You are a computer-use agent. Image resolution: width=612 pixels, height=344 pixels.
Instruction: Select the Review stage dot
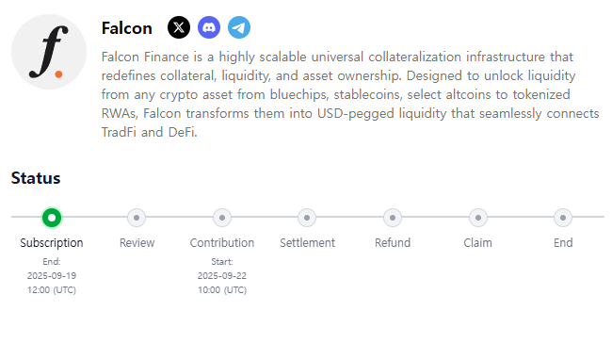point(137,218)
